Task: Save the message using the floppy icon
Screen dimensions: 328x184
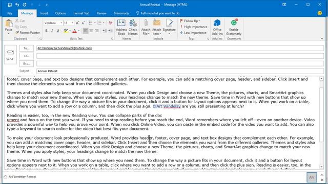Action: pos(10,5)
